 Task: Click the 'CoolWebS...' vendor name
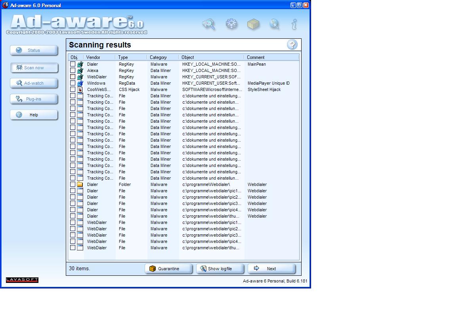click(x=99, y=89)
